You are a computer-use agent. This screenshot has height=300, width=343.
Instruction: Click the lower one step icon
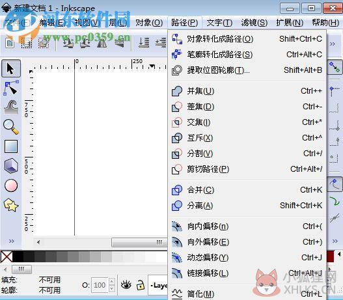(x=161, y=43)
